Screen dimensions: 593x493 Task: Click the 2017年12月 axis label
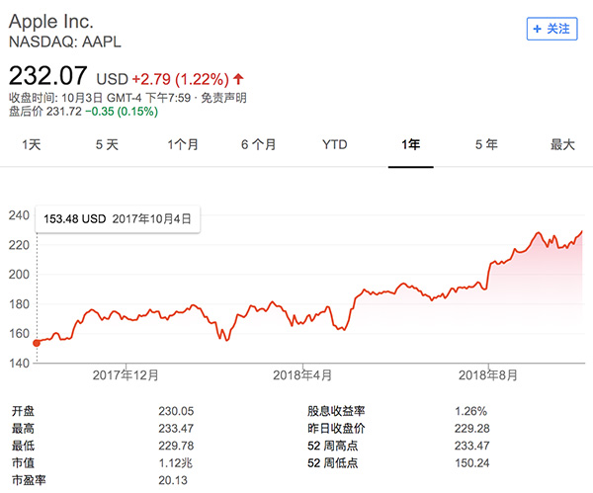(x=126, y=375)
